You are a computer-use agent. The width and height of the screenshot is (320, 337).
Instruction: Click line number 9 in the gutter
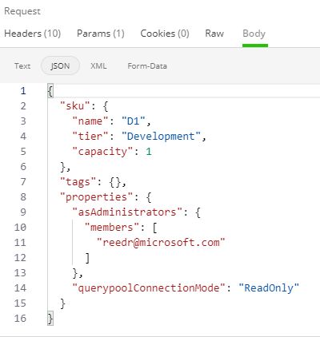(x=23, y=212)
